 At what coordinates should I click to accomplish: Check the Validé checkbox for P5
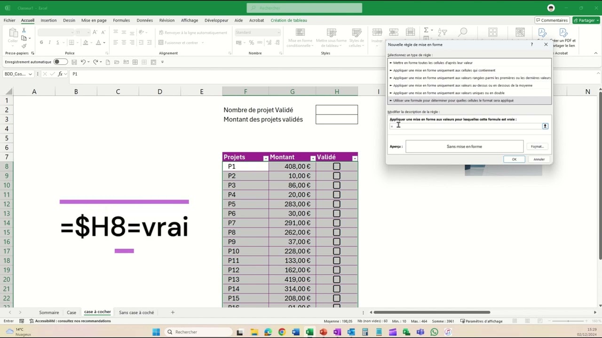point(336,204)
